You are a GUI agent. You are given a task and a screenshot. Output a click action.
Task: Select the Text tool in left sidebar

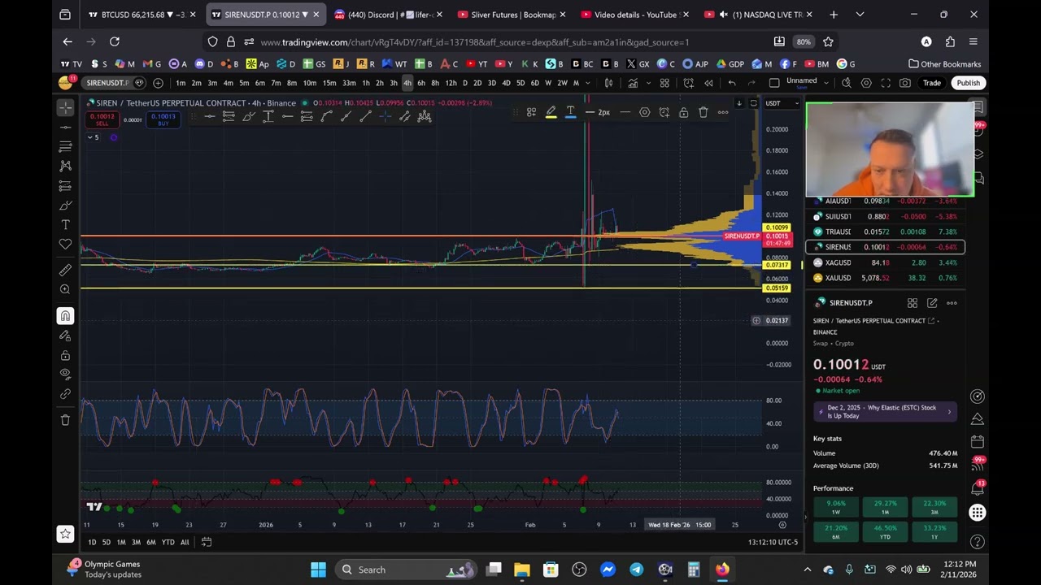pyautogui.click(x=65, y=225)
